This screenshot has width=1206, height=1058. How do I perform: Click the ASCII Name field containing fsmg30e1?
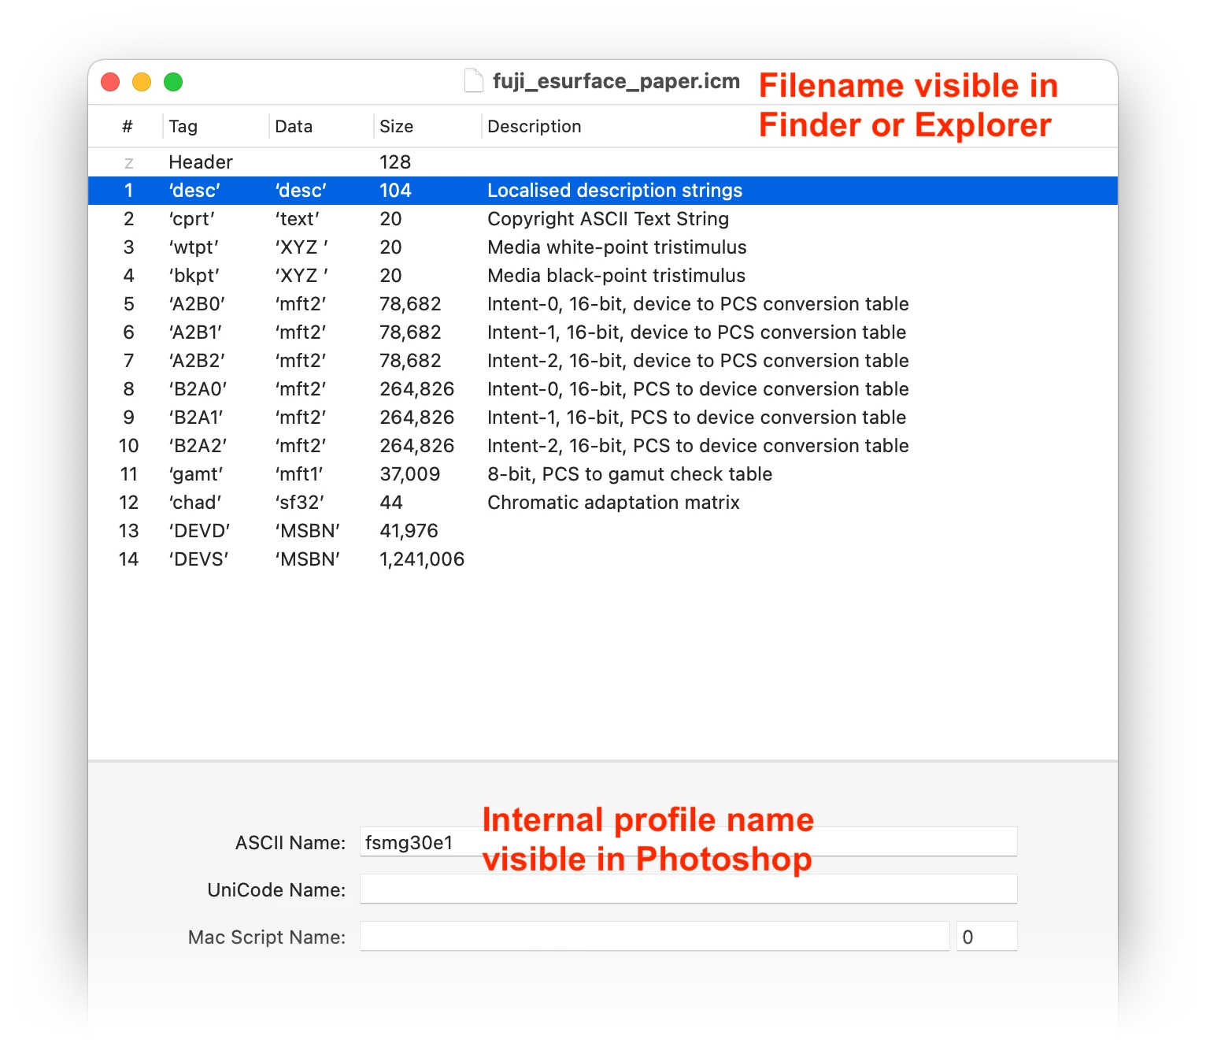coord(689,842)
